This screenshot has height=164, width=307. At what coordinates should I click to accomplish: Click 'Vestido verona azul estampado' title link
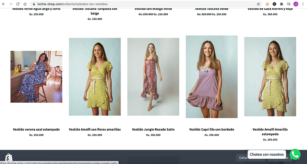pyautogui.click(x=36, y=130)
